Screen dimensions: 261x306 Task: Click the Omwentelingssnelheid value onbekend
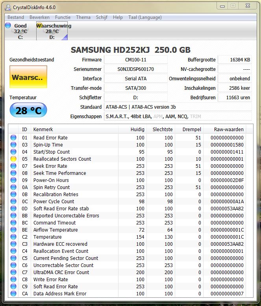pos(235,78)
